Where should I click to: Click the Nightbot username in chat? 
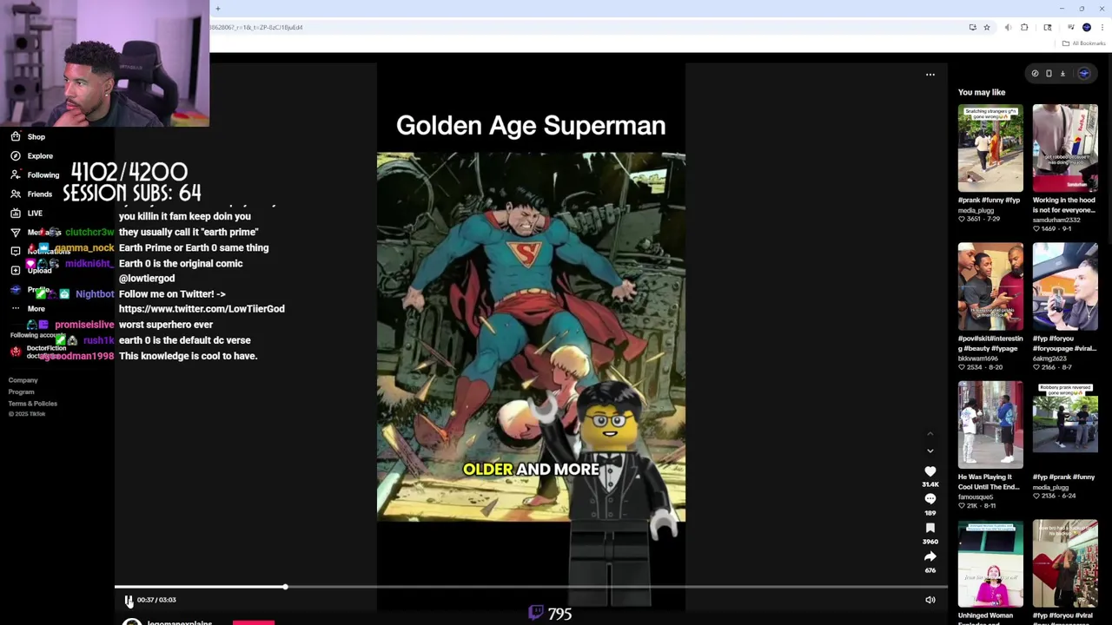[95, 294]
